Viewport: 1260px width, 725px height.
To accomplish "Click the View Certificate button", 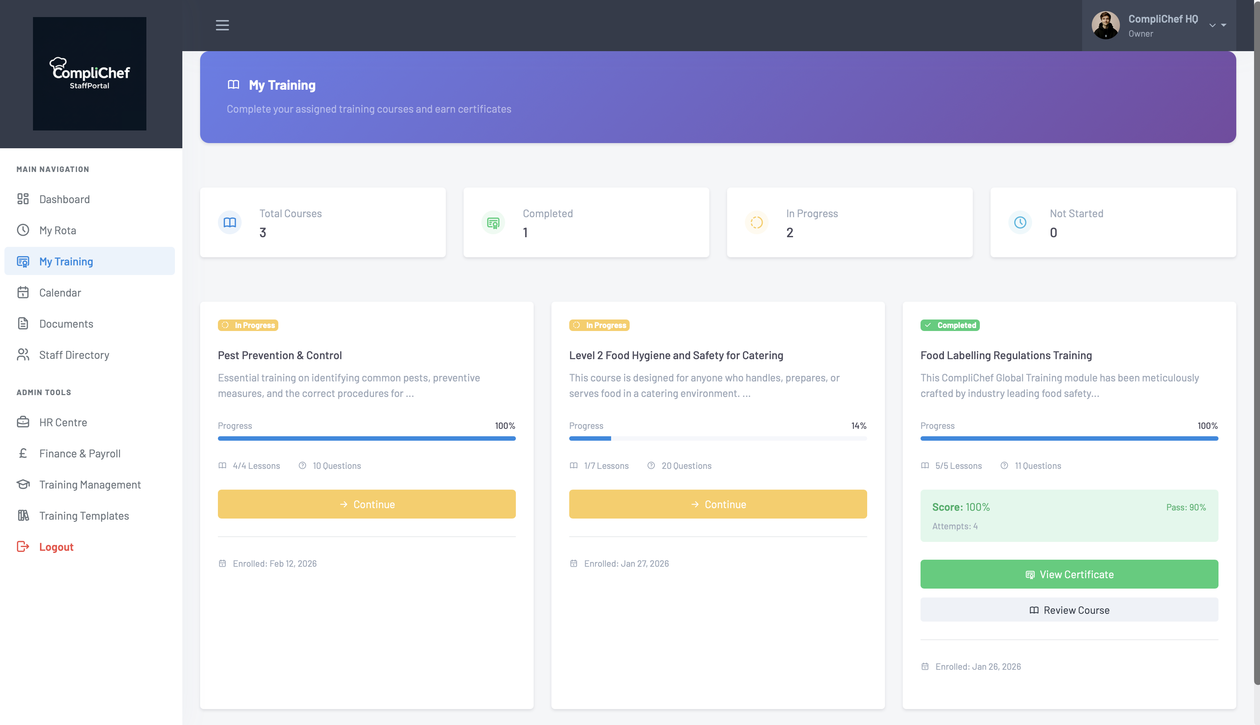I will pyautogui.click(x=1069, y=574).
